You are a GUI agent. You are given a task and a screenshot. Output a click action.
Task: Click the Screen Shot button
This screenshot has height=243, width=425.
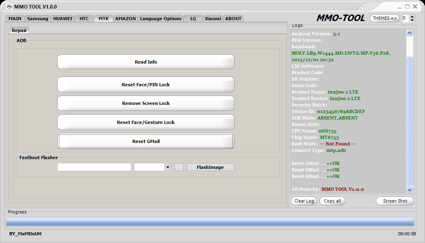point(395,201)
